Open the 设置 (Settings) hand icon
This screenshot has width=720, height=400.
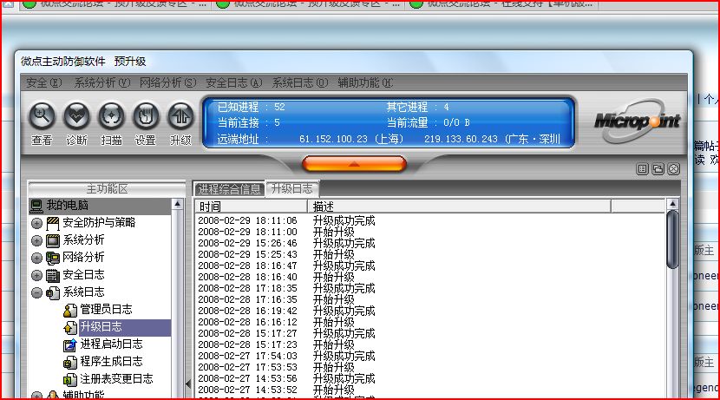pos(146,115)
